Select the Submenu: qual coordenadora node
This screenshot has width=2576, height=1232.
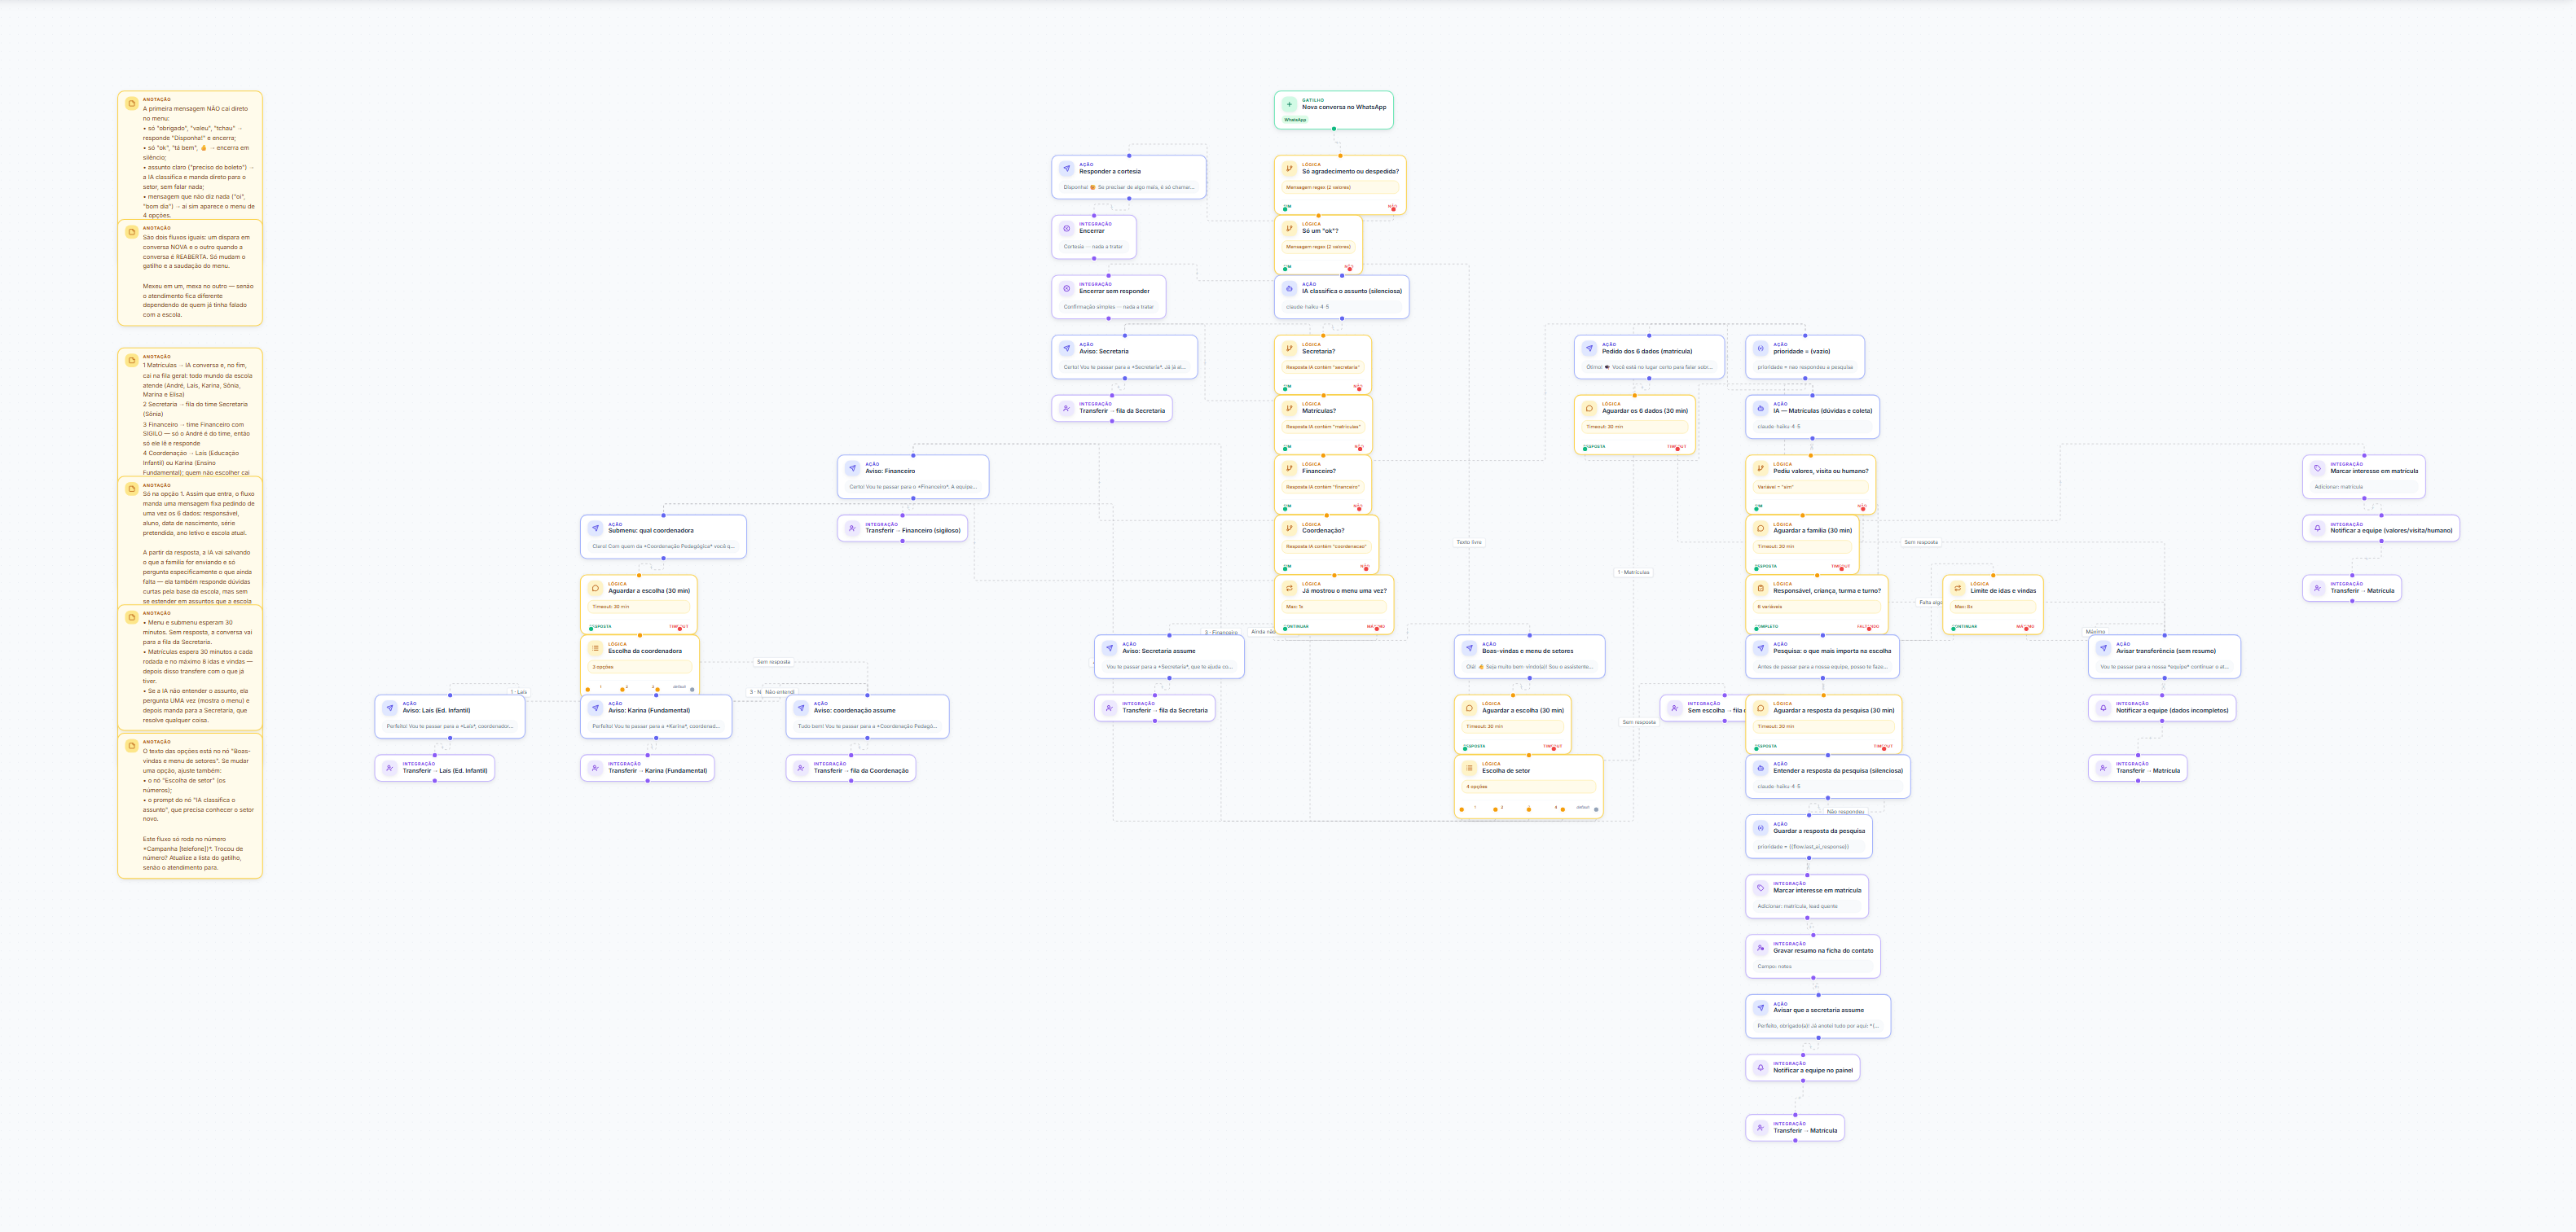pos(663,537)
